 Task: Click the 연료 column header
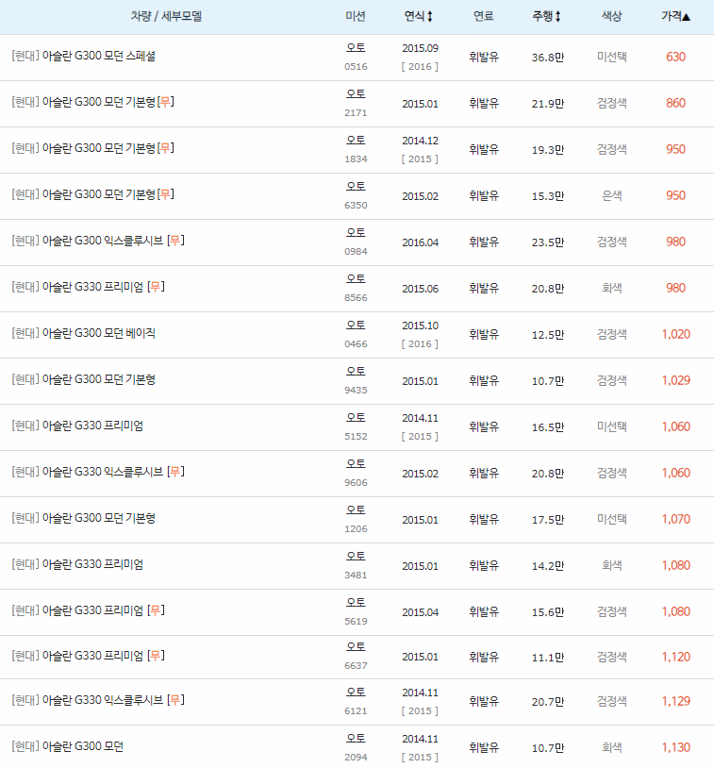(484, 14)
